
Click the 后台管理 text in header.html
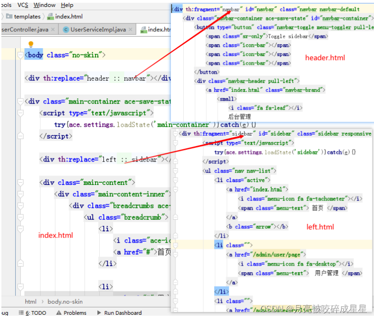(x=240, y=117)
